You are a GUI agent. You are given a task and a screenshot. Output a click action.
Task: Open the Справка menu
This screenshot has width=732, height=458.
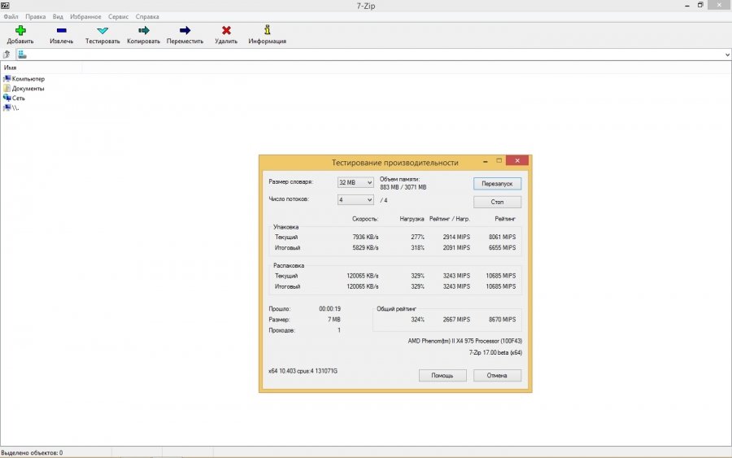coord(147,16)
